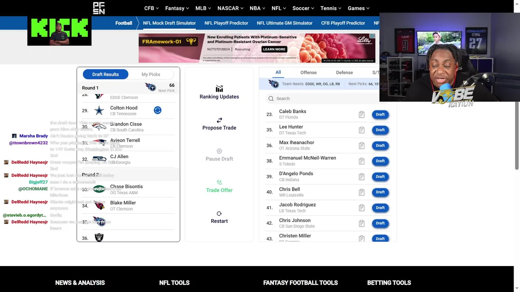Open notes clipboard for Max Iheanachor
Screen dimensions: 520x292
pos(362,146)
